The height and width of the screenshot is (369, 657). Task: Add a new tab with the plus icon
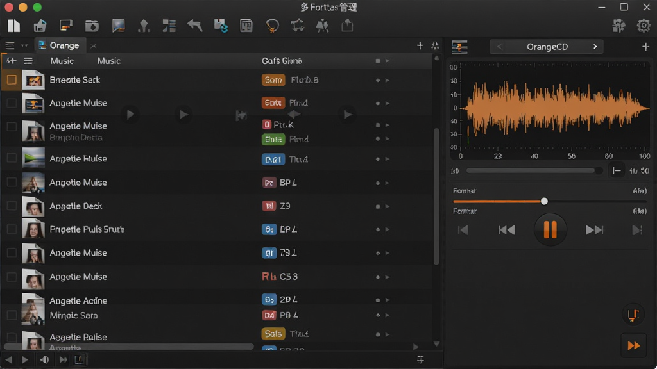[420, 45]
